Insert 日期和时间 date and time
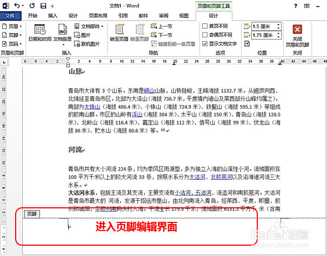The width and height of the screenshot is (327, 256). (40, 33)
